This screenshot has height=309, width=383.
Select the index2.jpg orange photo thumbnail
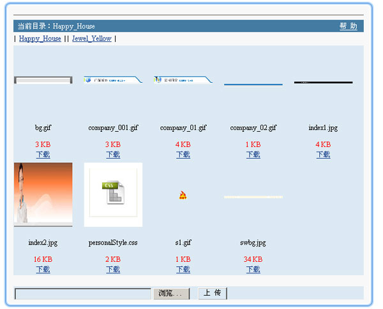43,194
